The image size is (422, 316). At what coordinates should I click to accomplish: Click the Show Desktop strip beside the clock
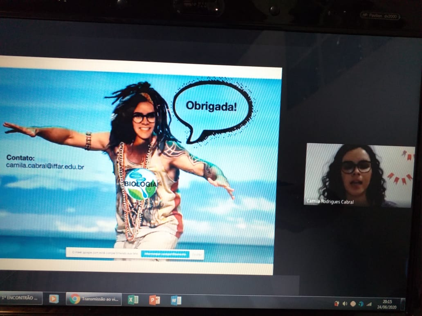tap(403, 305)
